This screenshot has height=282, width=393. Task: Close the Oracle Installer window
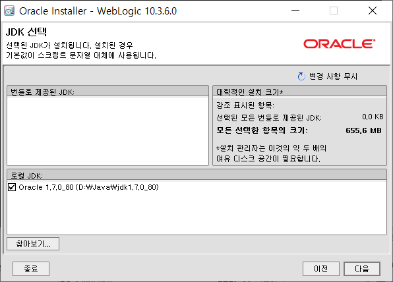click(373, 11)
